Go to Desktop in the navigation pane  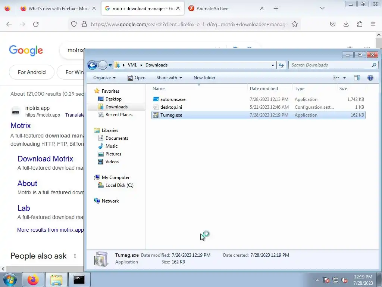pyautogui.click(x=113, y=99)
